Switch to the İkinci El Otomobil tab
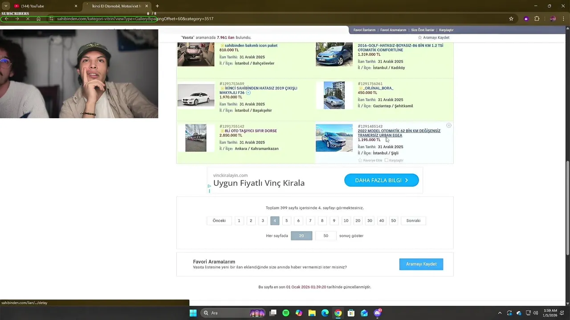 click(x=117, y=6)
